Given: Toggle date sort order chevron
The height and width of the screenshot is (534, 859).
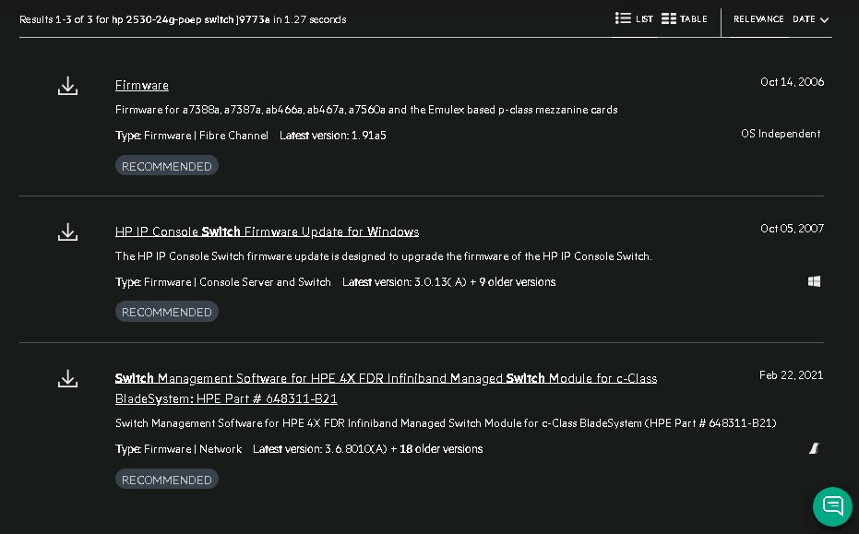Looking at the screenshot, I should (x=824, y=20).
